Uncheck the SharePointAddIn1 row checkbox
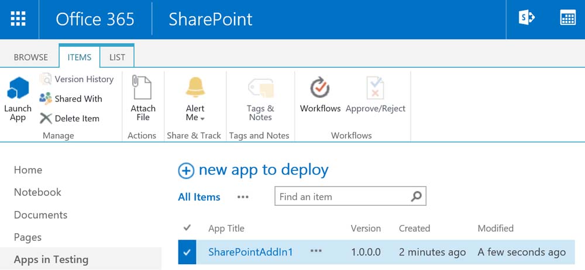Viewport: 585px width, 270px height. [x=187, y=252]
